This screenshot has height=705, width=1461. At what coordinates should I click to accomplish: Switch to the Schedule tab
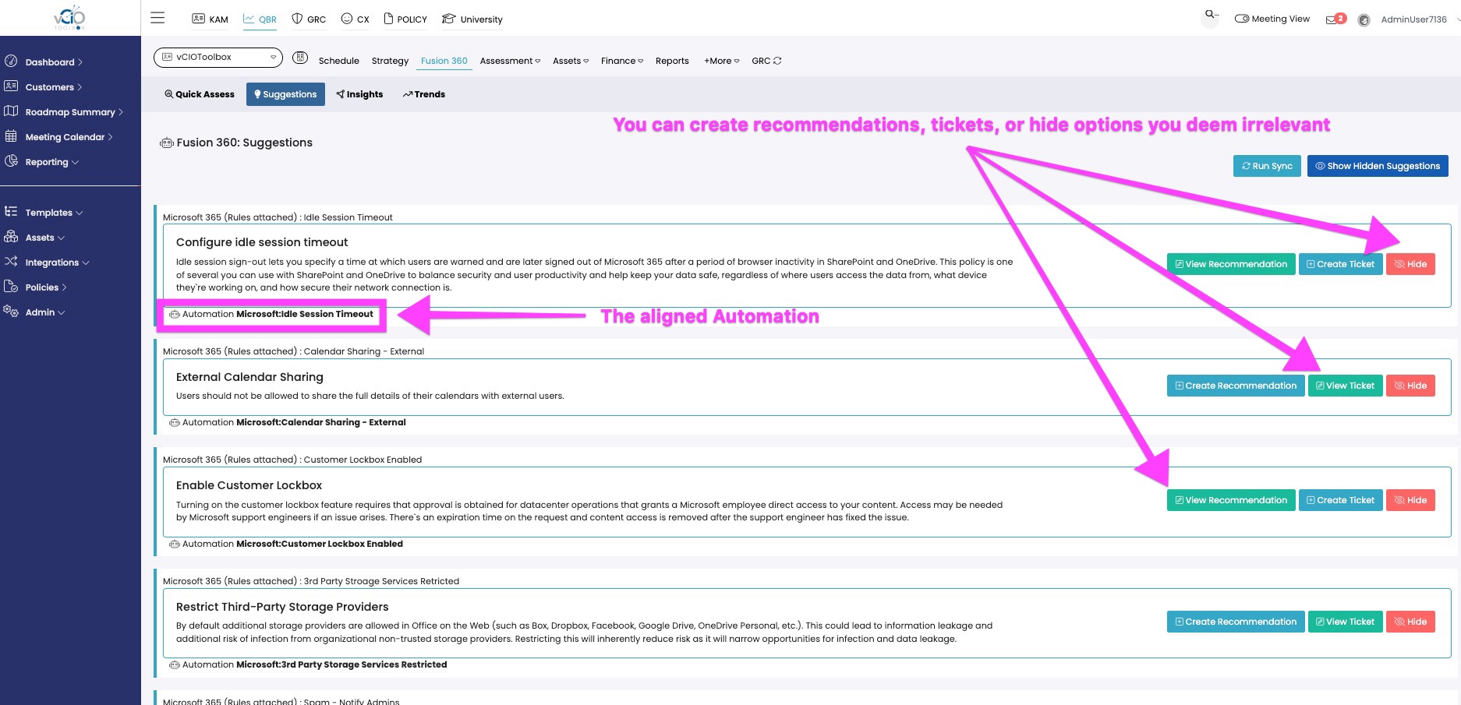click(x=338, y=61)
